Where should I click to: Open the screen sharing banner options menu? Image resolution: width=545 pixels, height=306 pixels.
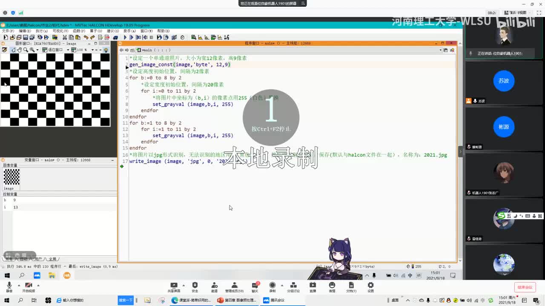click(303, 3)
